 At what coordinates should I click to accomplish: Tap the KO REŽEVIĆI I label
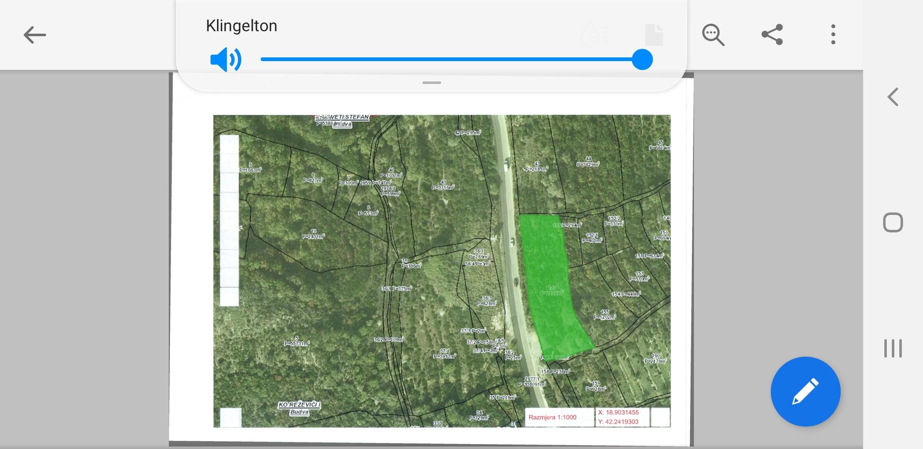[299, 405]
